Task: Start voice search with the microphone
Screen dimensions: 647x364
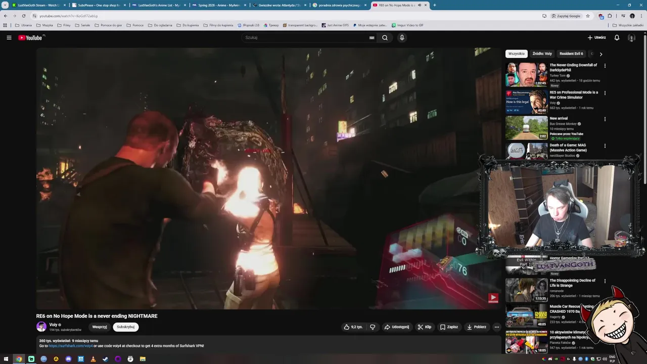Action: 402,37
